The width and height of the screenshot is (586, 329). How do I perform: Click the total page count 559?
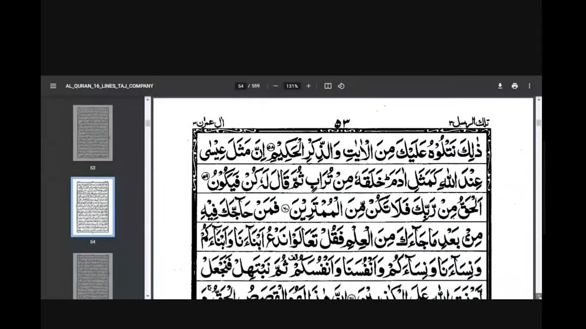(255, 86)
